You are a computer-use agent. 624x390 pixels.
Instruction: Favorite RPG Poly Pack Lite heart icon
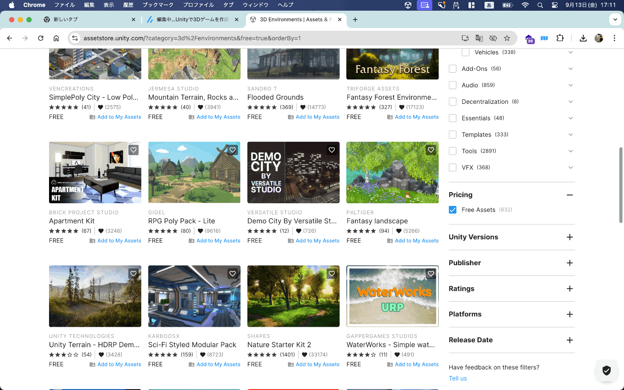tap(233, 150)
